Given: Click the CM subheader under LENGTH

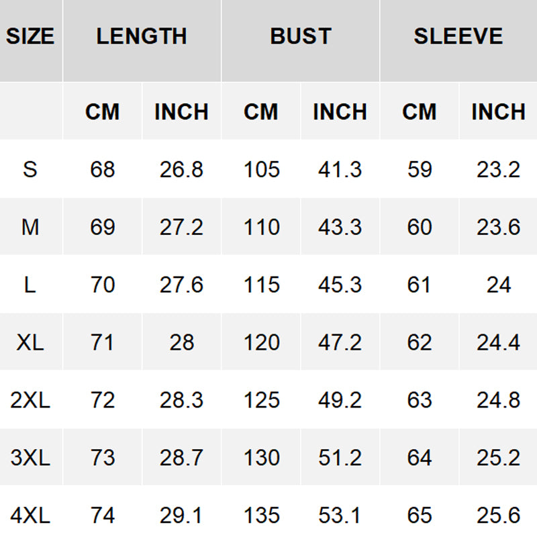Looking at the screenshot, I should [x=103, y=112].
